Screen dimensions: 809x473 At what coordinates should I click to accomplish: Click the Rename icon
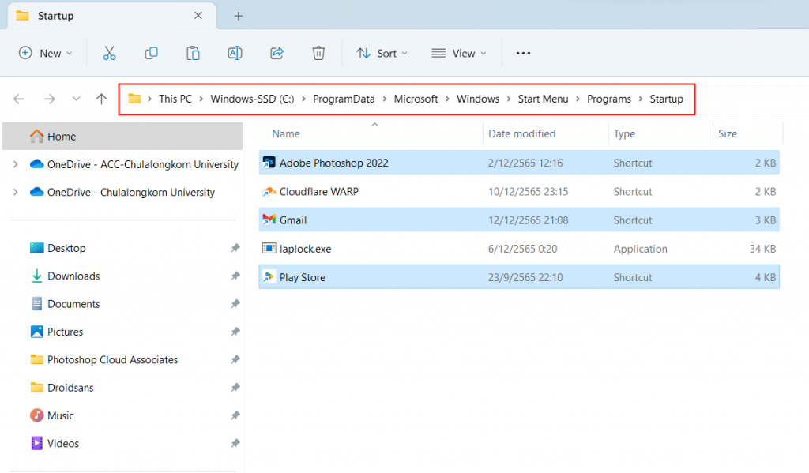click(235, 53)
